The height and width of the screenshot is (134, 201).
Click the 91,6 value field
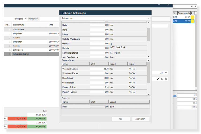coord(187,99)
